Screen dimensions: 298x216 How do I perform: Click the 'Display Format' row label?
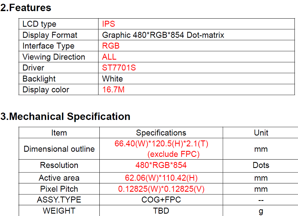[x=50, y=35]
